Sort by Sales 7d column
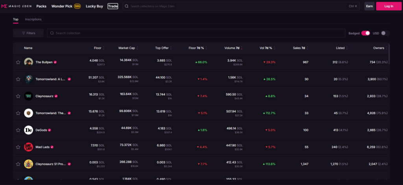 300,48
